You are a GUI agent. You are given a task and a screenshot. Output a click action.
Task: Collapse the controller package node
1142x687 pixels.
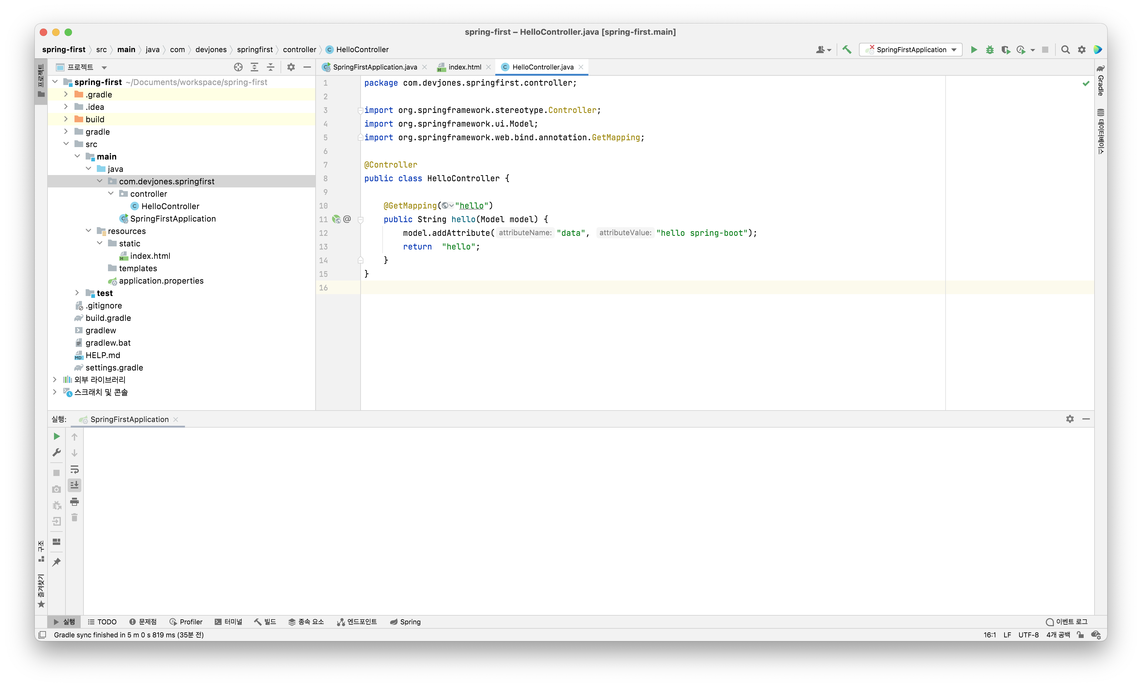(111, 194)
